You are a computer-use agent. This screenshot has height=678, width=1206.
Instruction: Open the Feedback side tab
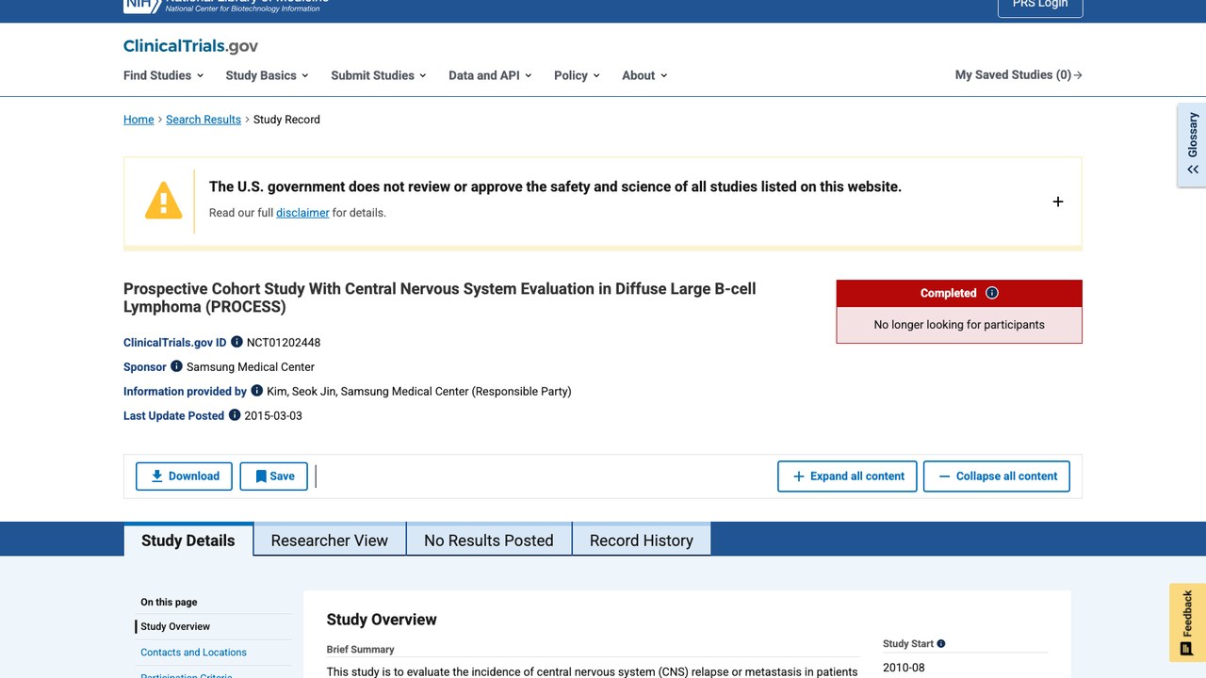[x=1187, y=622]
